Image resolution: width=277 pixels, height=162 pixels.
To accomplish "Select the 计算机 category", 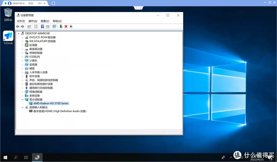I will (x=33, y=61).
